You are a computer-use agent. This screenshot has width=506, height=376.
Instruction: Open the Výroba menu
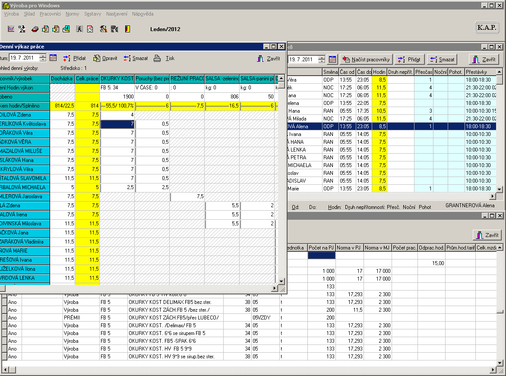click(x=11, y=14)
